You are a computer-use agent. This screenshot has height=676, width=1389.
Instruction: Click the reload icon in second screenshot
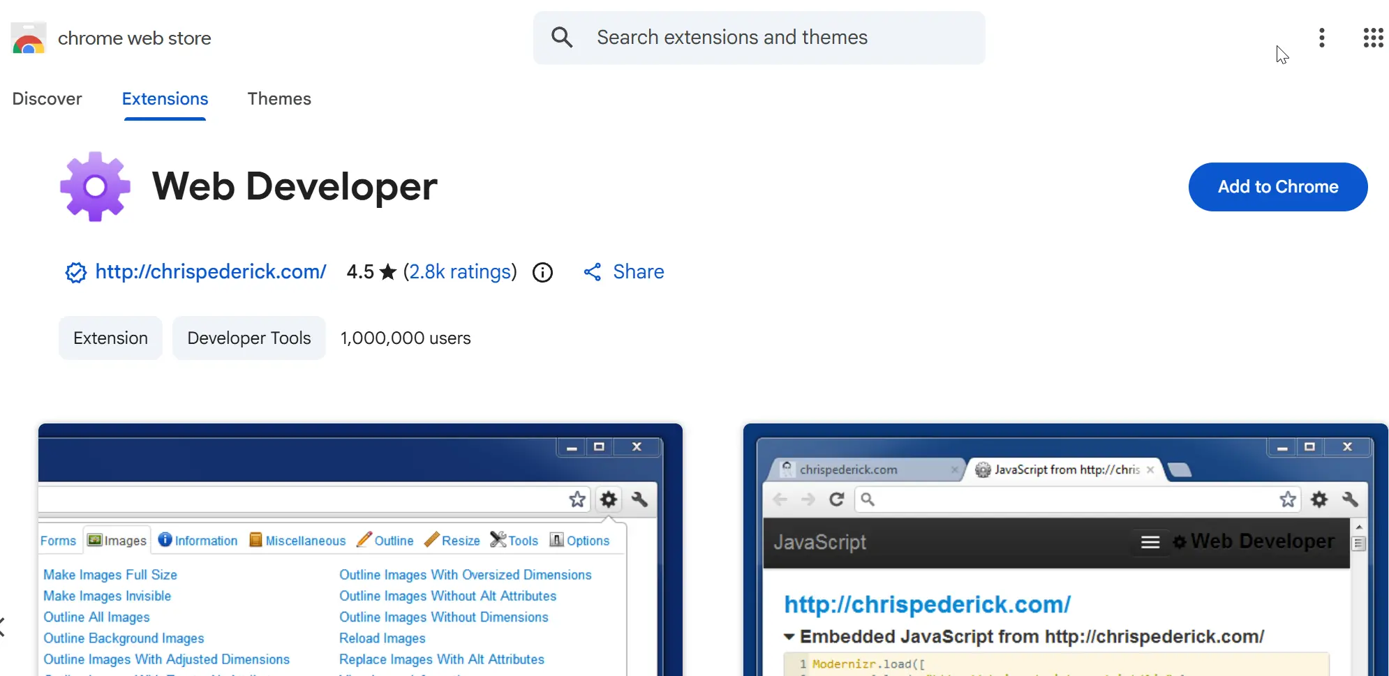pyautogui.click(x=836, y=500)
